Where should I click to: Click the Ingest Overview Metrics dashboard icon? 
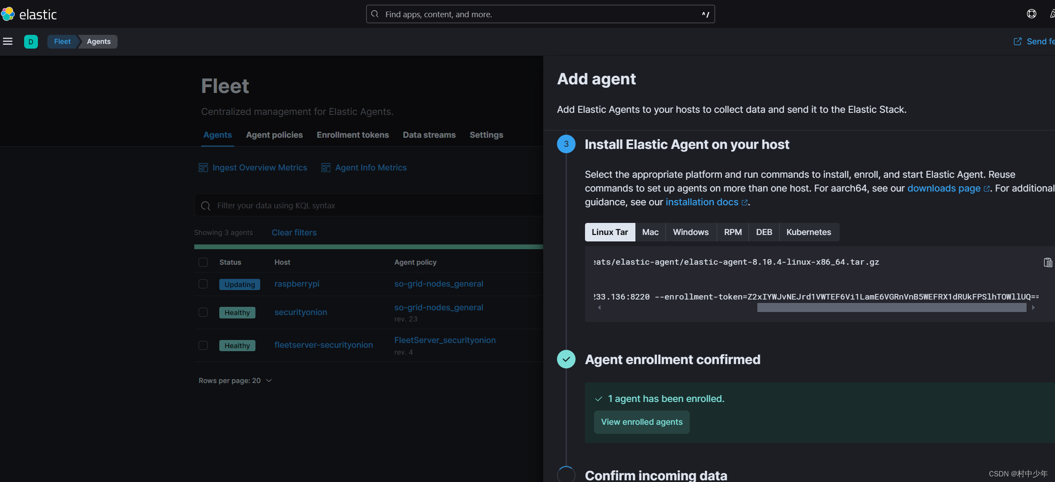tap(203, 167)
